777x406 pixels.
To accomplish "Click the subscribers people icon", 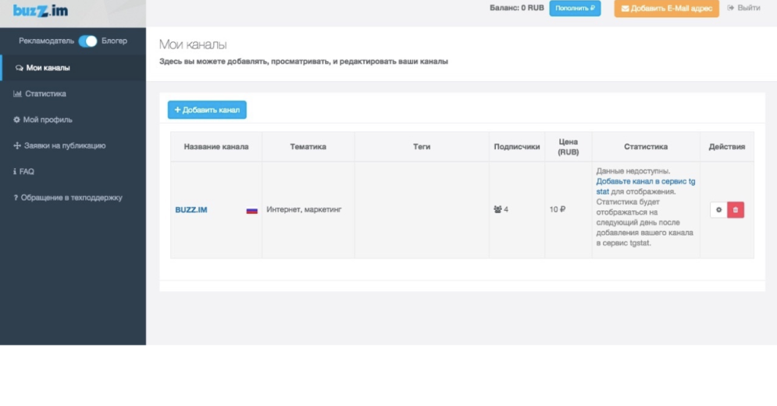I will click(497, 210).
